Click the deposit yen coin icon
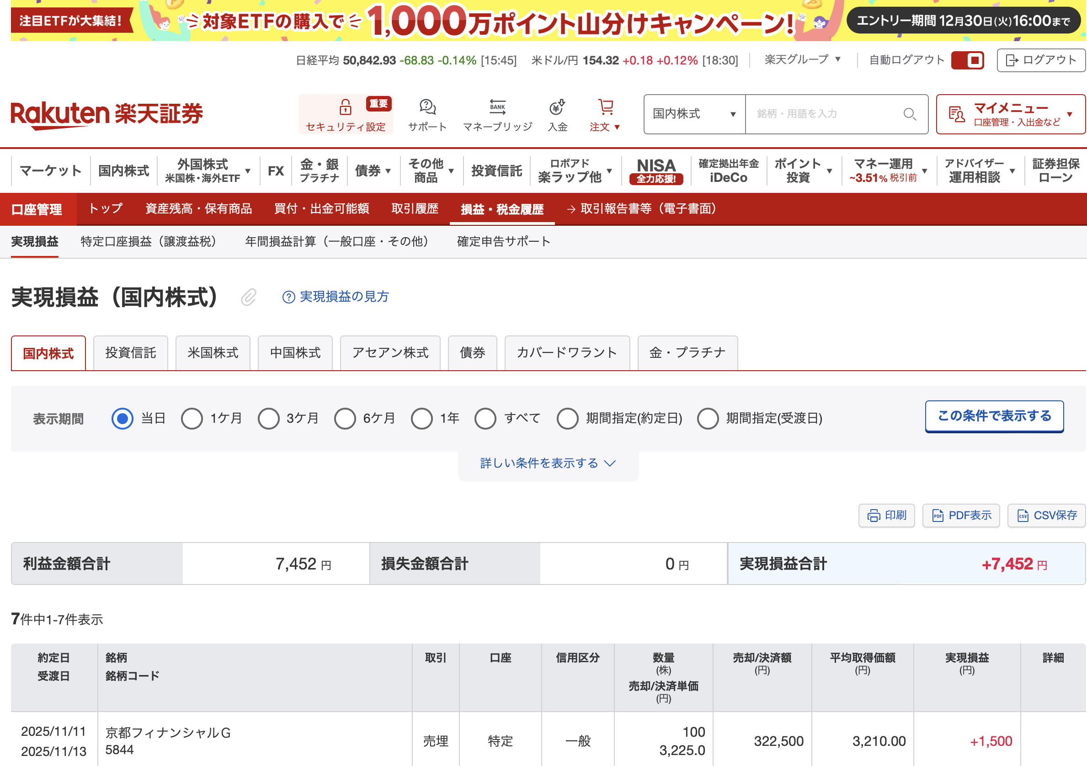The image size is (1087, 766). (557, 107)
